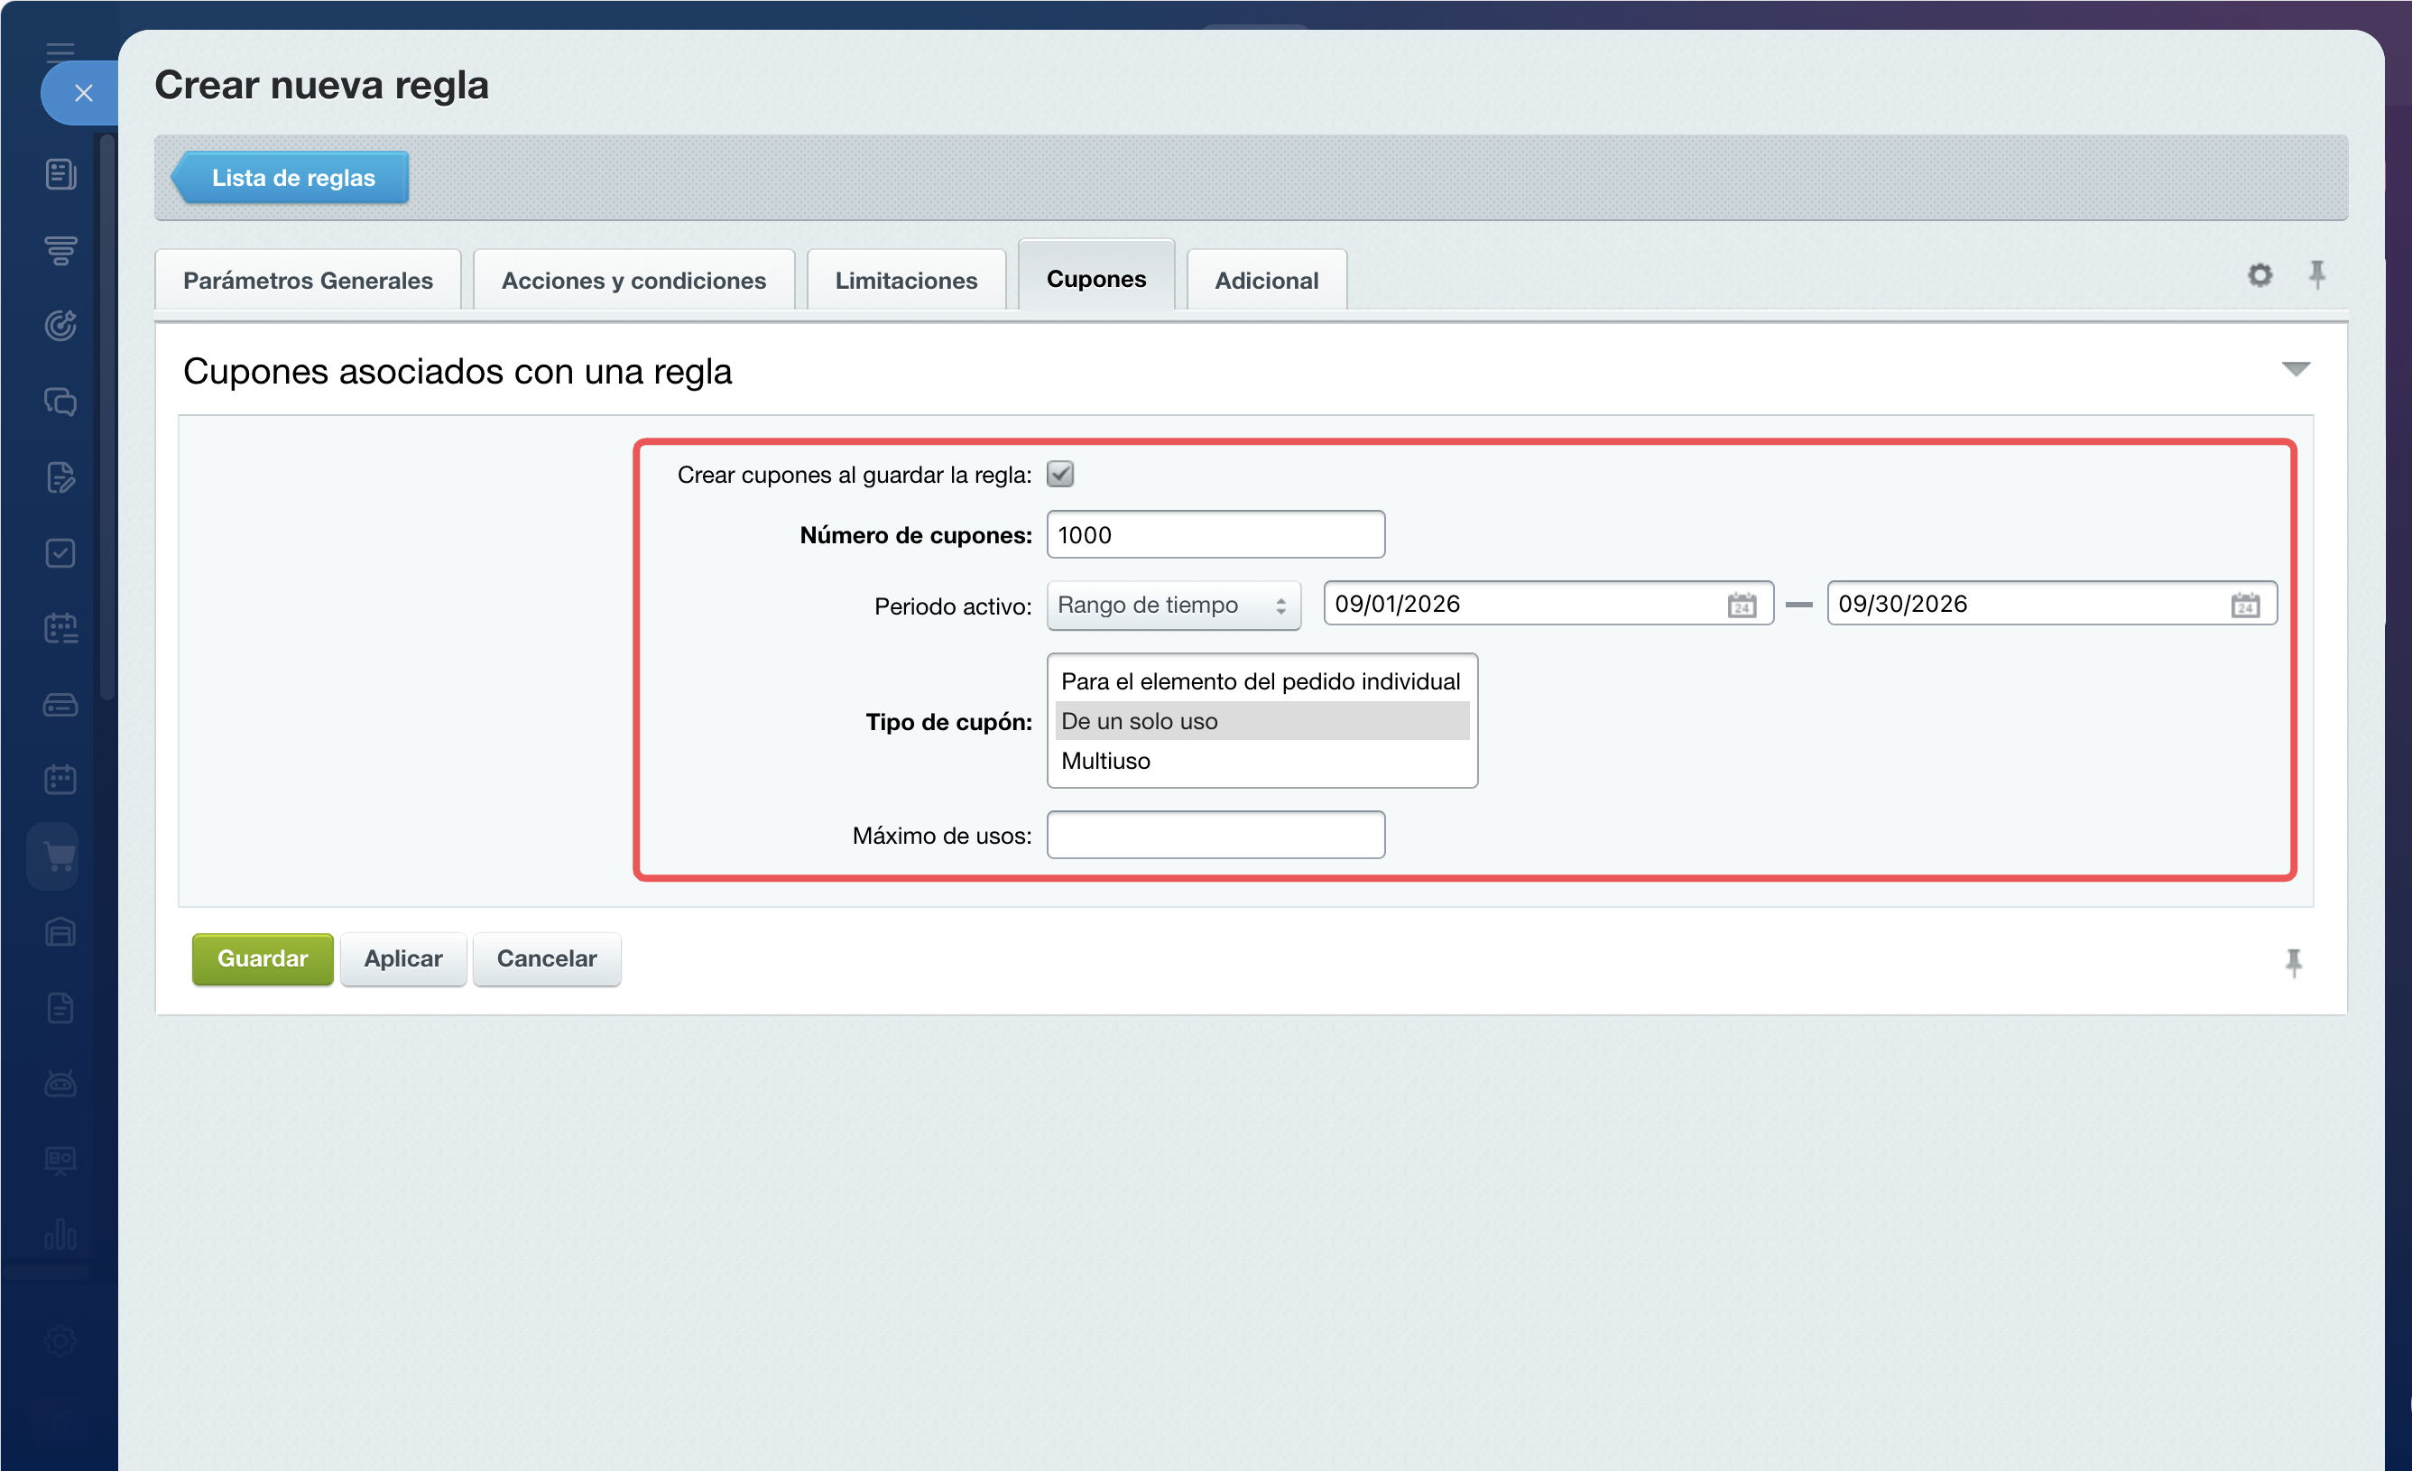2412x1471 pixels.
Task: Click the green Guardar button
Action: [263, 959]
